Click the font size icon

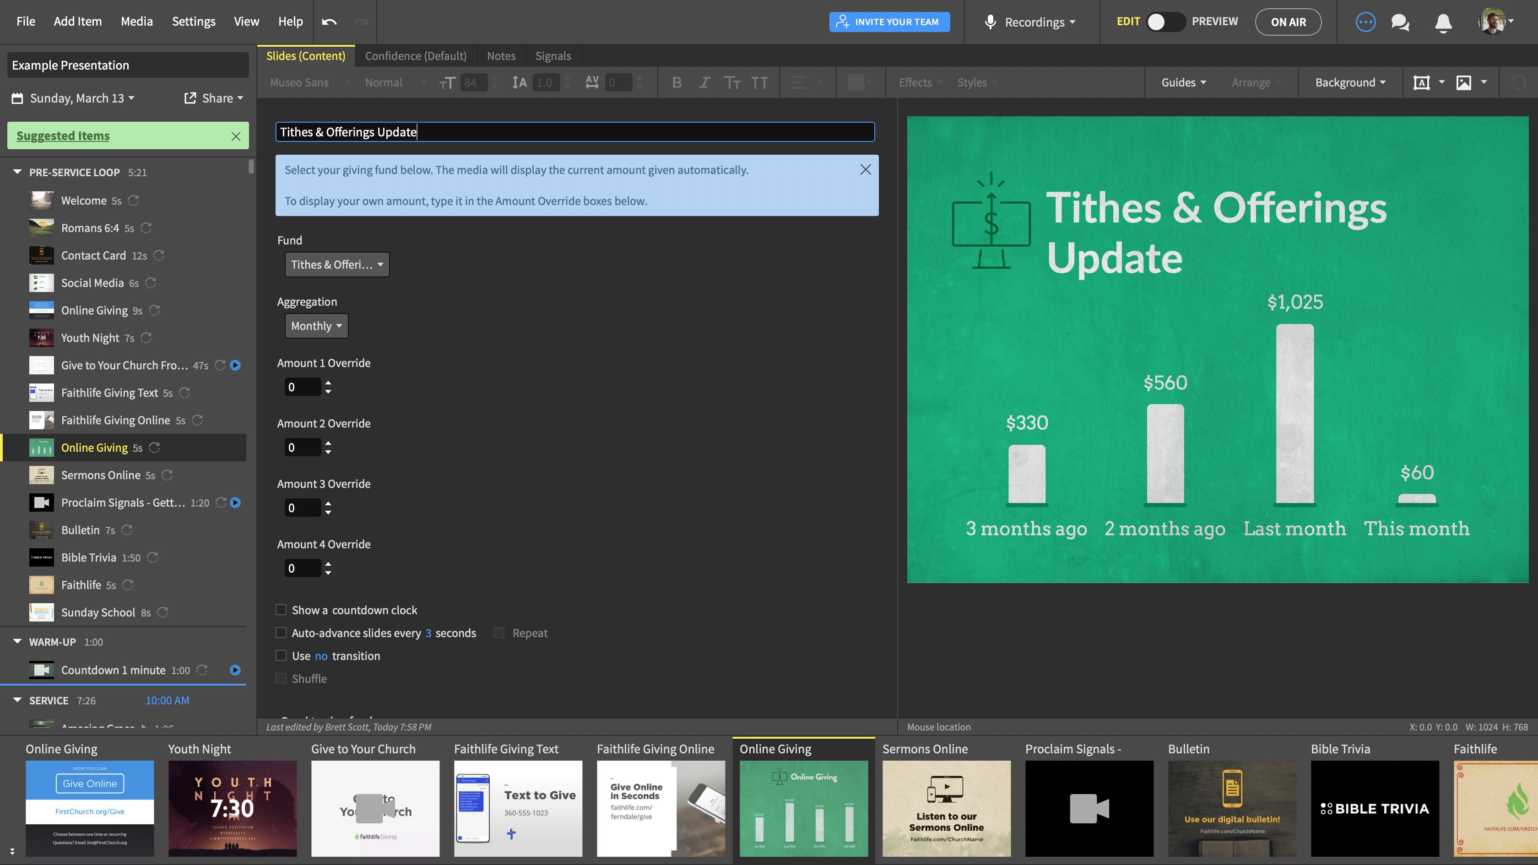pyautogui.click(x=447, y=82)
